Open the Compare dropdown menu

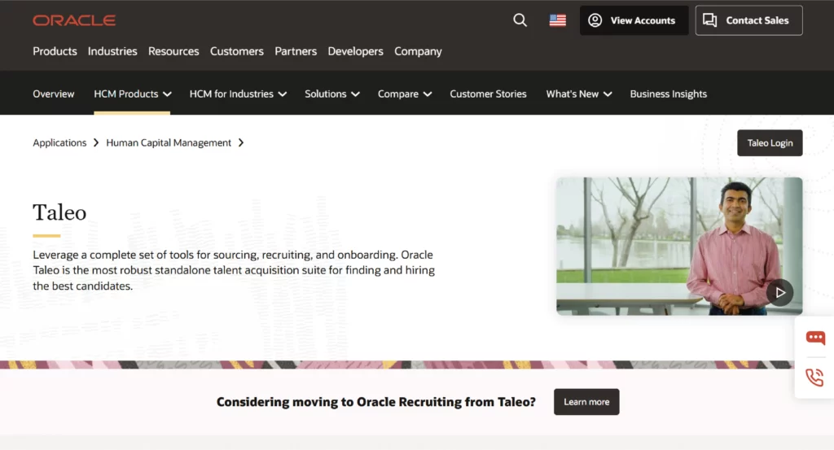[404, 94]
